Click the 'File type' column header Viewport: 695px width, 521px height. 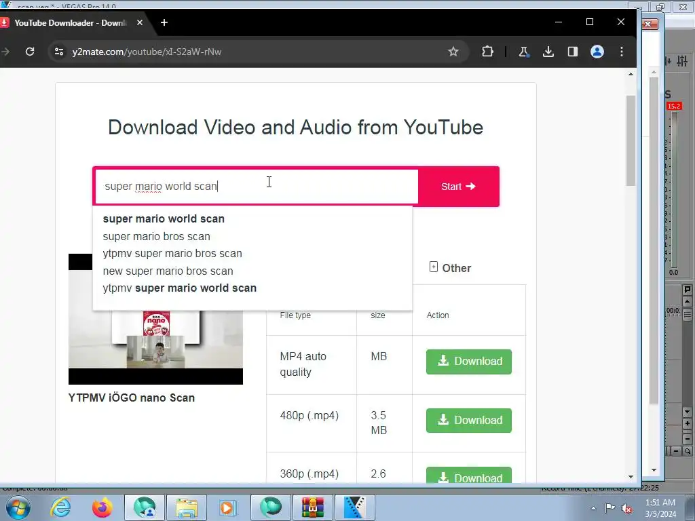[295, 315]
